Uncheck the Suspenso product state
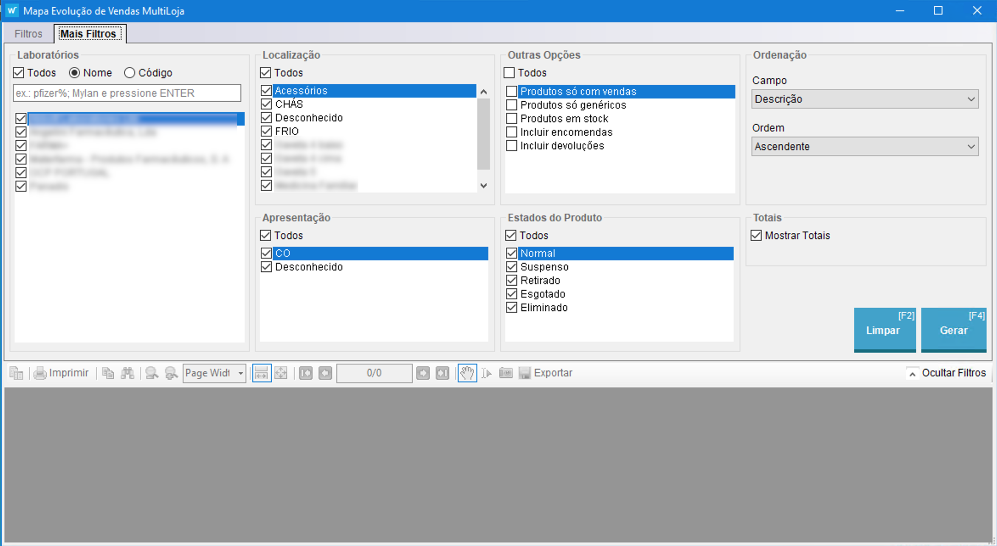Image resolution: width=997 pixels, height=546 pixels. pos(512,267)
